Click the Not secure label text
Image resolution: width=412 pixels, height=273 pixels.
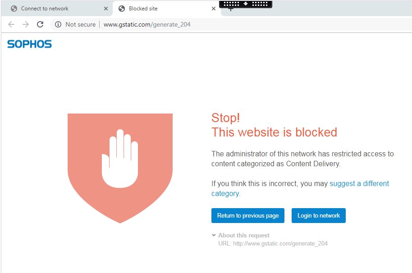(x=80, y=24)
